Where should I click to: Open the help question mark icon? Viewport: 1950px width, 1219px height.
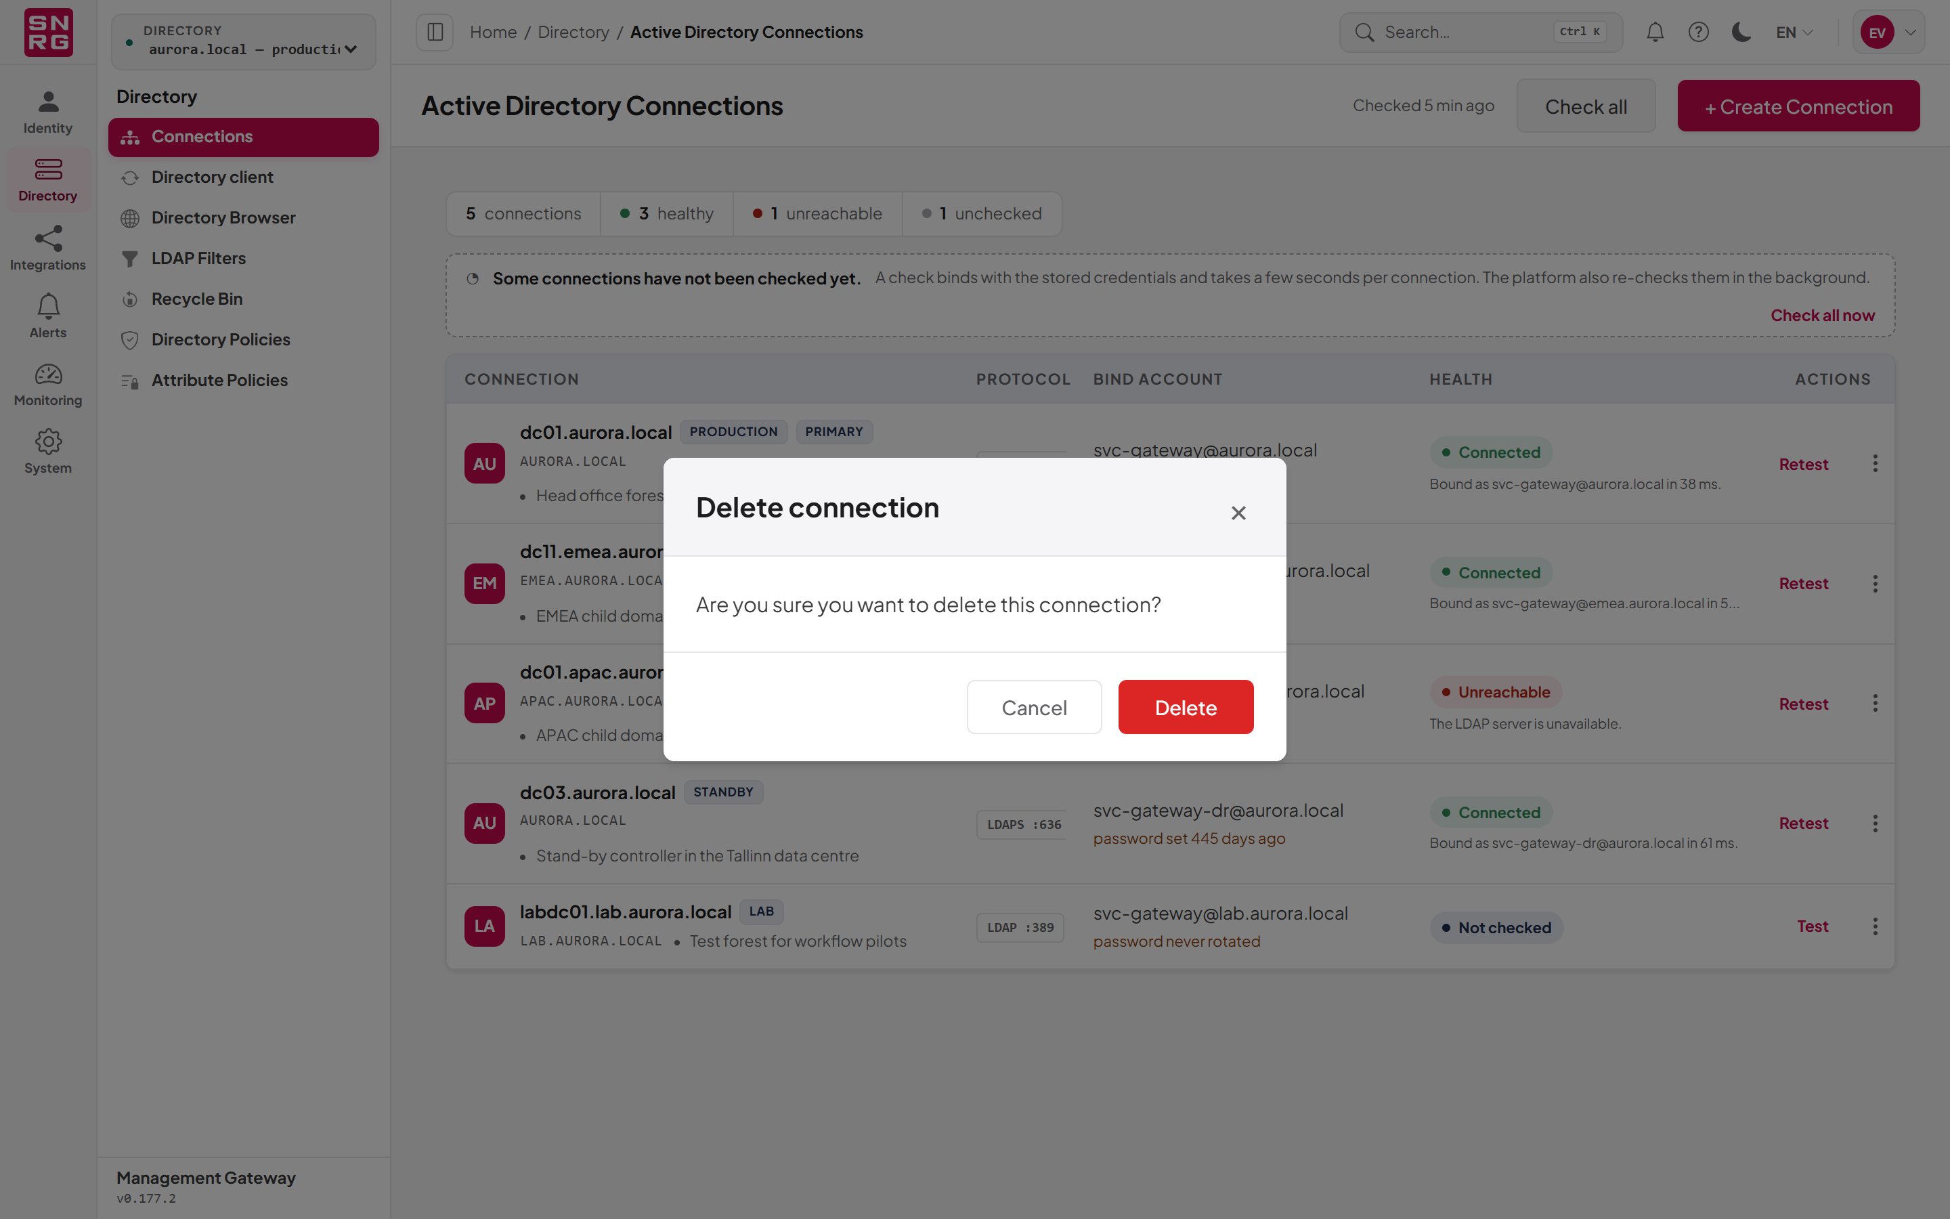[1699, 33]
